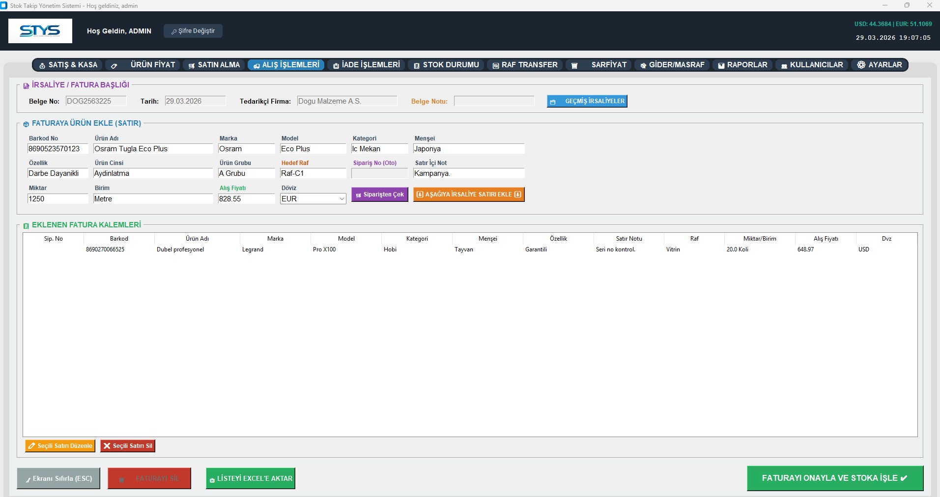940x497 pixels.
Task: Delete selected row with Seçili Satırı Sil
Action: point(128,446)
